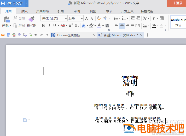Align text right
This screenshot has width=186, height=136.
pos(127,26)
